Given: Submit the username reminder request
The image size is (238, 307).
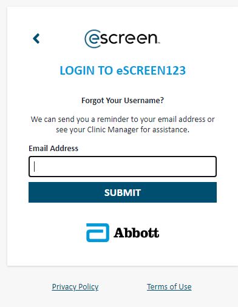Looking at the screenshot, I should (123, 192).
